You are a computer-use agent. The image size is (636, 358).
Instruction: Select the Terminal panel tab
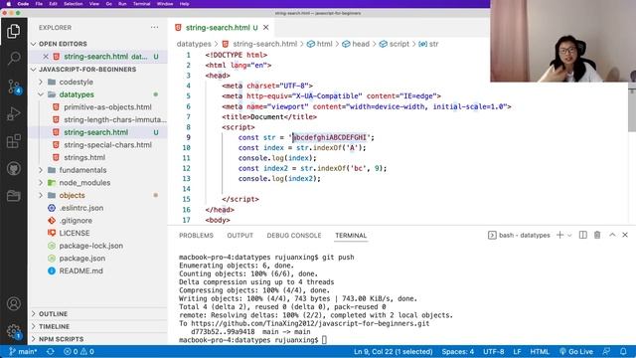(x=351, y=236)
